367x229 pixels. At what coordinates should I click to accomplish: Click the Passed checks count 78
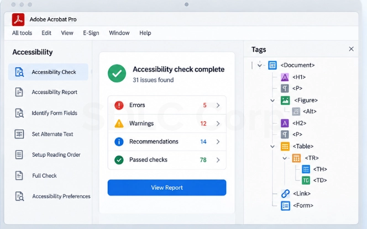[203, 160]
